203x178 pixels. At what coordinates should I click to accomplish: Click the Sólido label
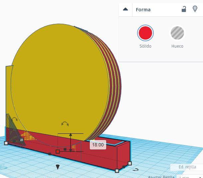coord(145,46)
